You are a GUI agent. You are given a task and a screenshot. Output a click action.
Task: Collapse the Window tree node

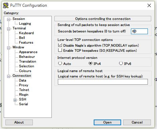(x=8, y=48)
